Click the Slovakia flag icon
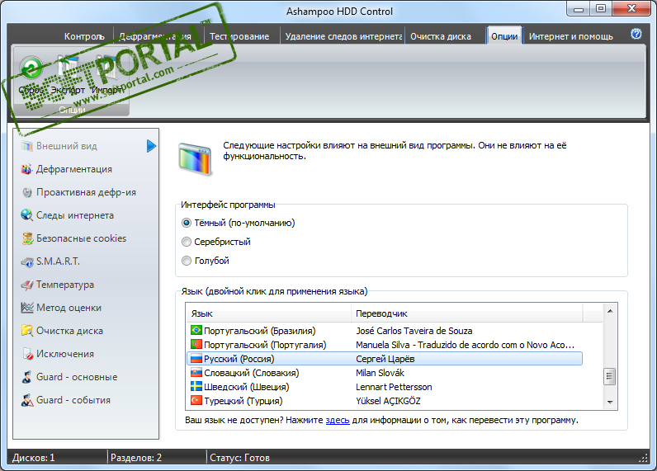This screenshot has width=657, height=471. [196, 372]
